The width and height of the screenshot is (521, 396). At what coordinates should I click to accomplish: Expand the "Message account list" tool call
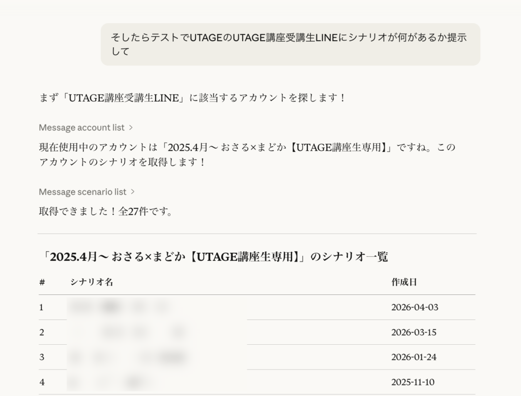point(81,127)
